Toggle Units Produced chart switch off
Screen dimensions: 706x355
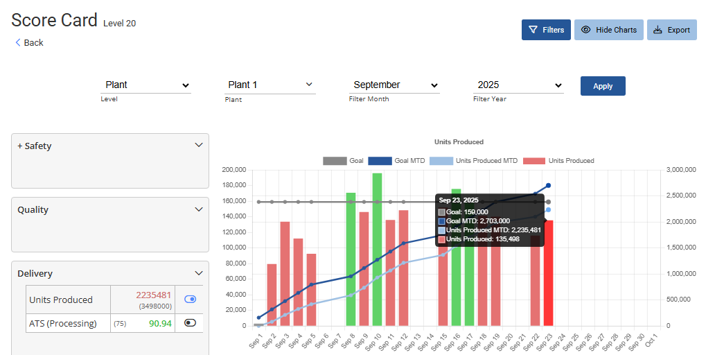coord(190,299)
